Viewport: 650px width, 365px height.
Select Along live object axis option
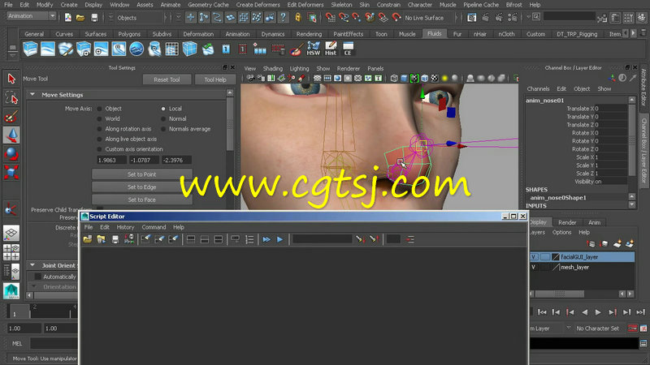point(99,139)
